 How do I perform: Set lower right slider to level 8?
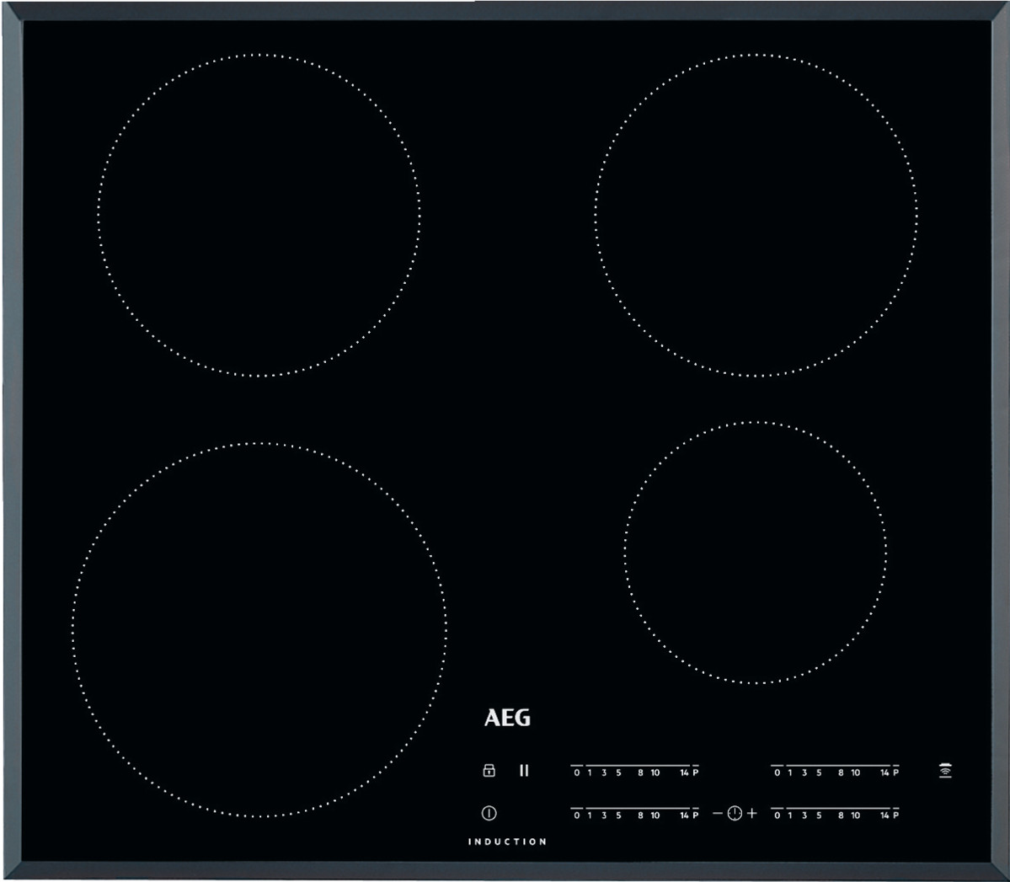pos(841,815)
